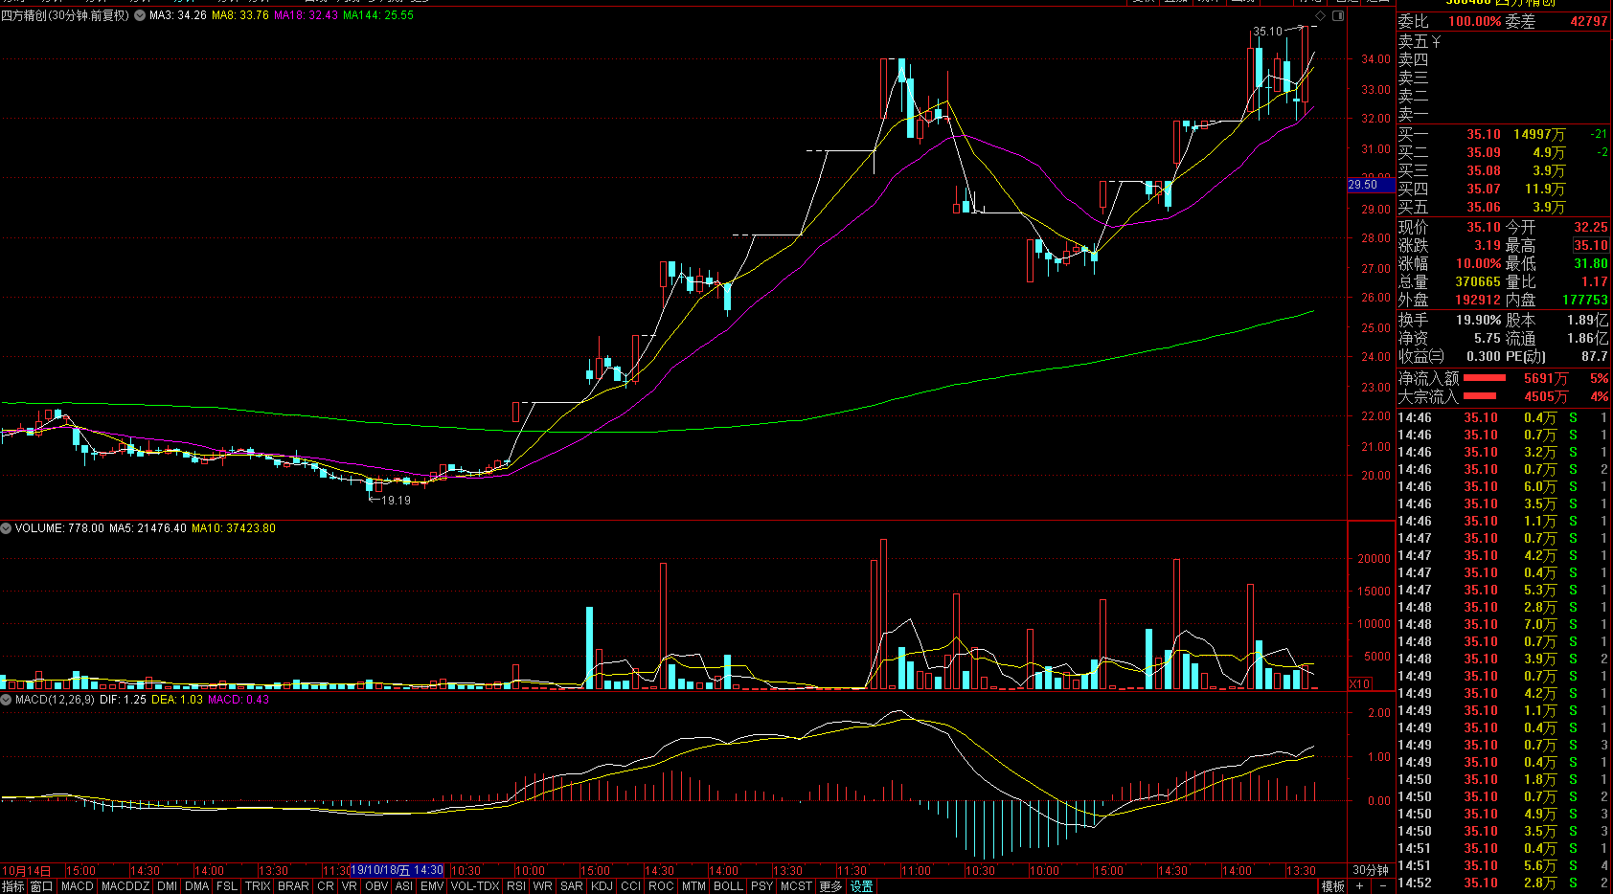
Task: Select the 窗口 tab
Action: pyautogui.click(x=41, y=886)
